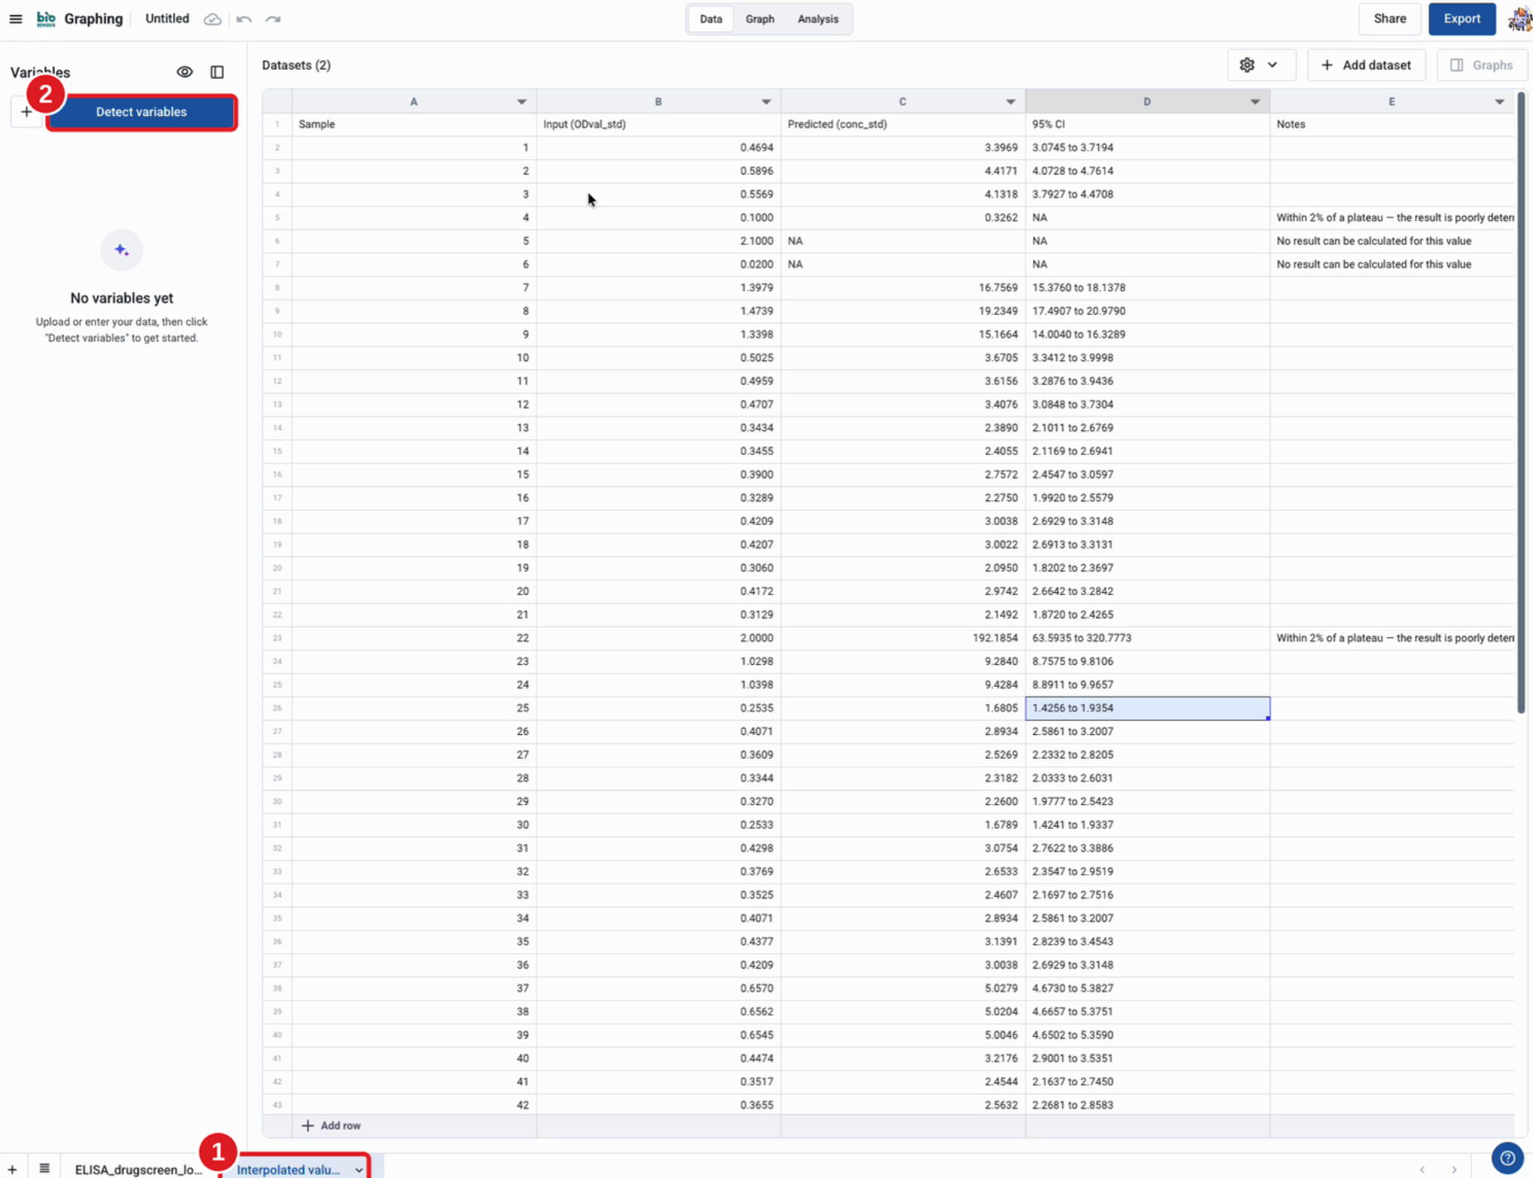Click the cloud save status icon
This screenshot has width=1533, height=1178.
(x=213, y=19)
